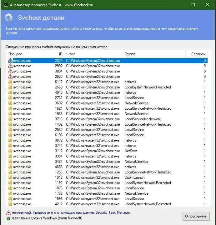The image size is (216, 225).
Task: Click the warning icon for PID 3004
Action: [10, 71]
